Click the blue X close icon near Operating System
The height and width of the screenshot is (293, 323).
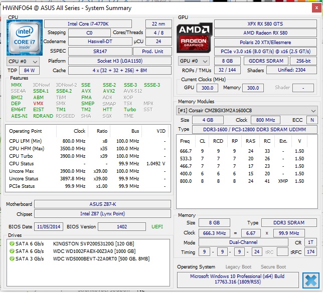point(311,280)
